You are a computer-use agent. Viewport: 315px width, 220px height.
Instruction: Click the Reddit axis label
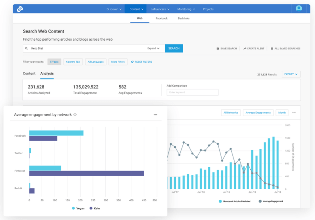(18, 188)
